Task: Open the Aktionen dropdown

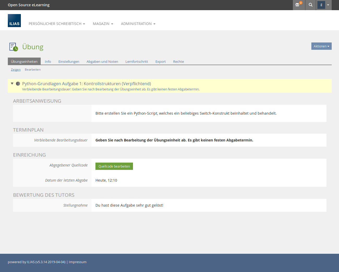Action: pyautogui.click(x=321, y=46)
